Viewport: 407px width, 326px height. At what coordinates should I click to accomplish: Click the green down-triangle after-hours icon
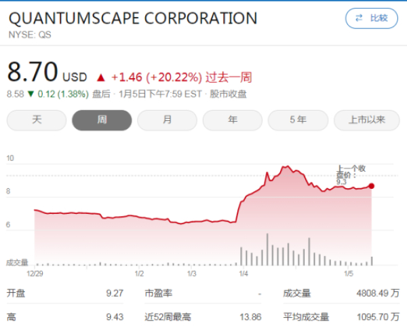(31, 95)
